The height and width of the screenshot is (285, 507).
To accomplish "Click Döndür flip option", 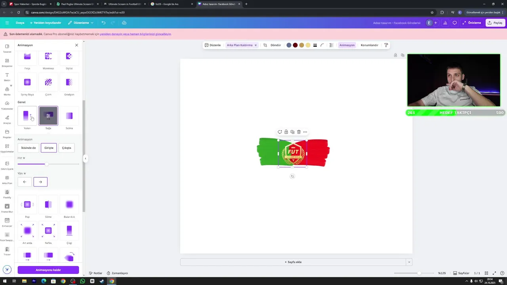I will point(276,45).
